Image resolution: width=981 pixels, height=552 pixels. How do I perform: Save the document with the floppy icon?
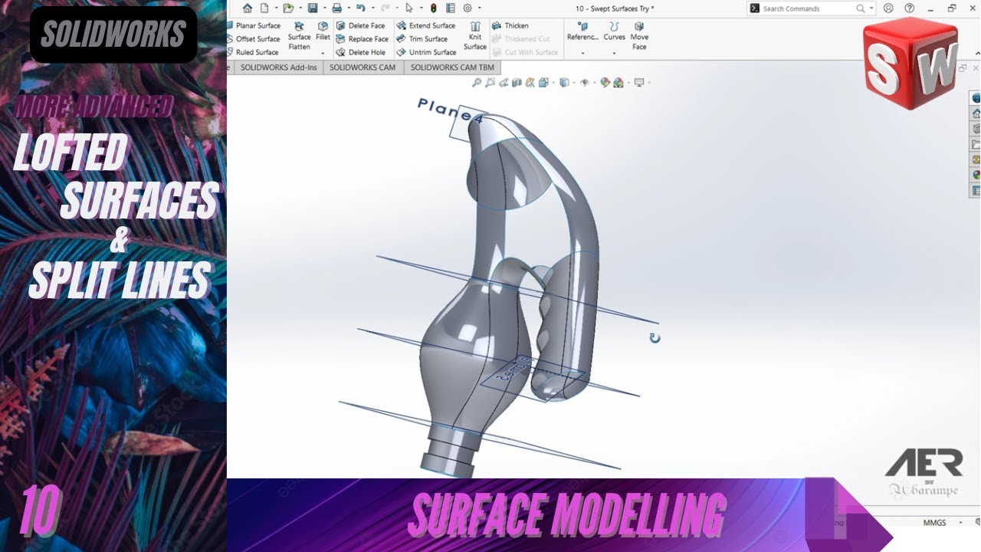point(313,8)
